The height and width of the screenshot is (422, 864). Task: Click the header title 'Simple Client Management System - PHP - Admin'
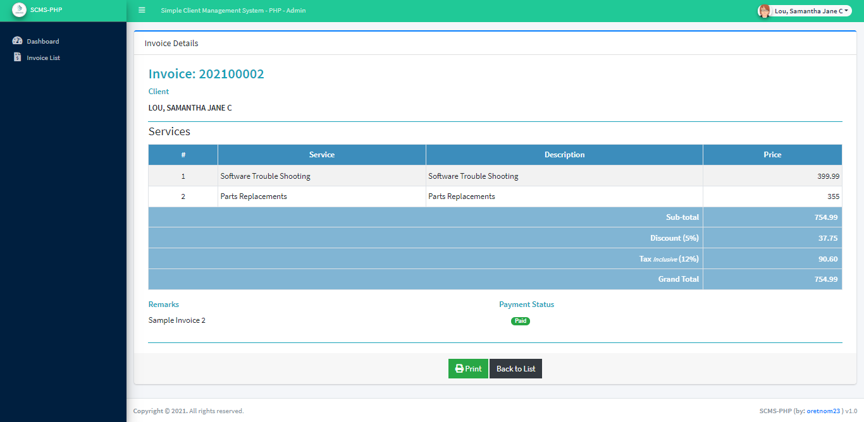tap(233, 11)
